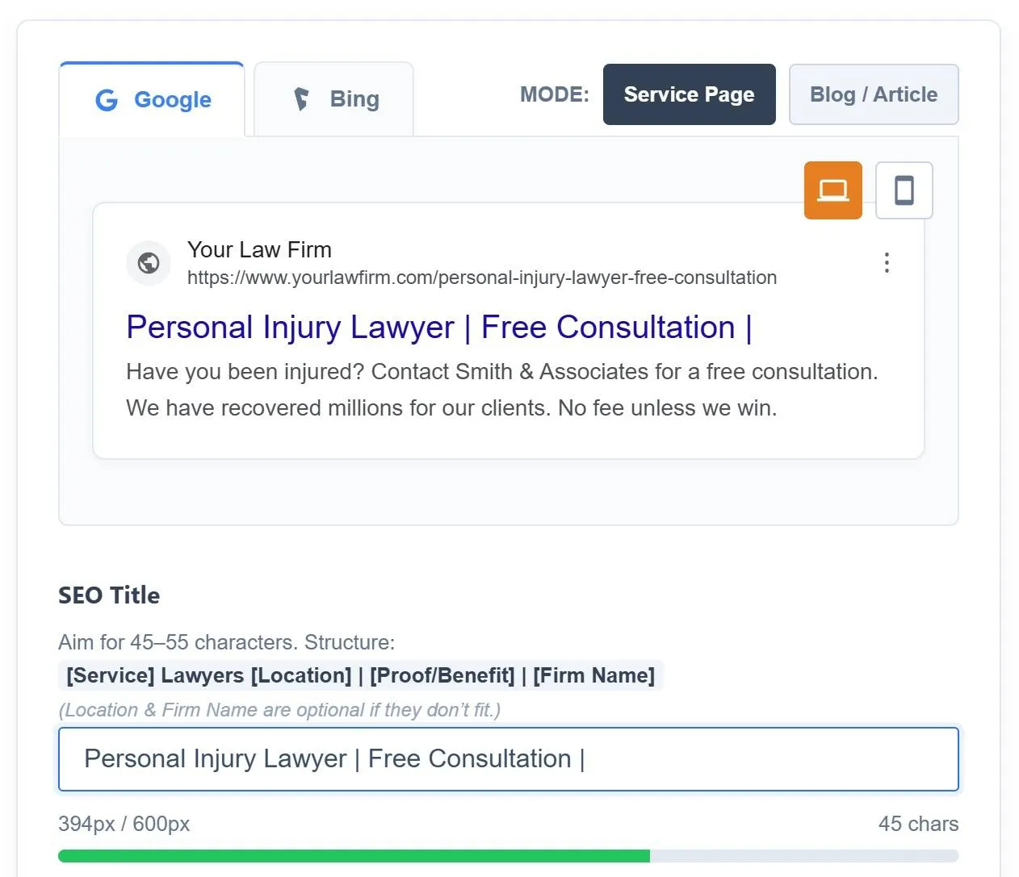Viewport: 1019px width, 877px height.
Task: Click the globe favicon beside Your Law Firm
Action: 149,262
